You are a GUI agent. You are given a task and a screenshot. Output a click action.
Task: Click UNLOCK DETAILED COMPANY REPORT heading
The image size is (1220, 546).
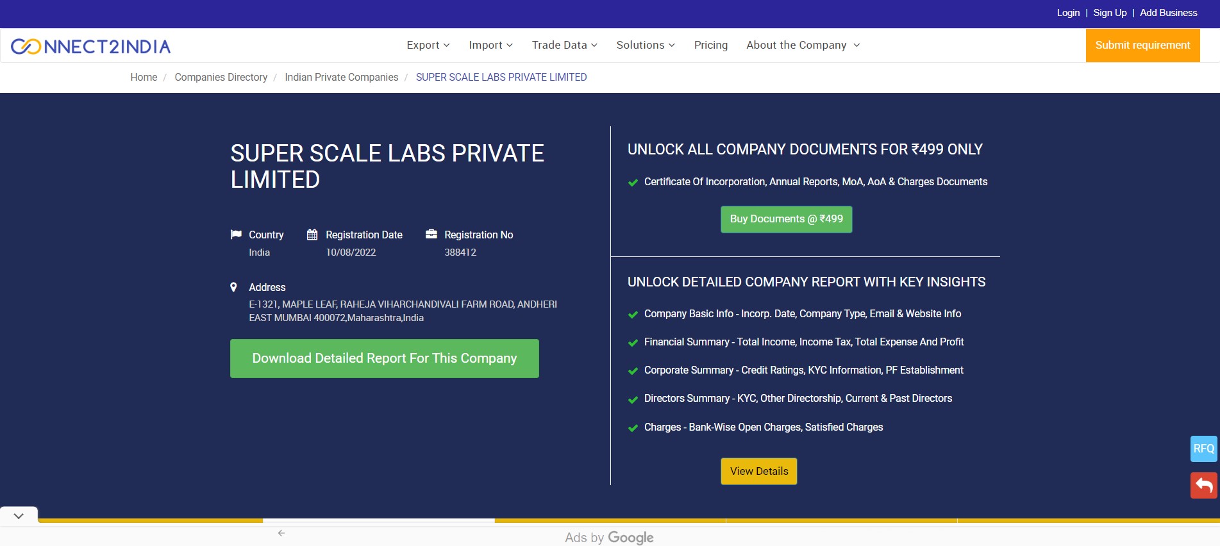pyautogui.click(x=806, y=282)
